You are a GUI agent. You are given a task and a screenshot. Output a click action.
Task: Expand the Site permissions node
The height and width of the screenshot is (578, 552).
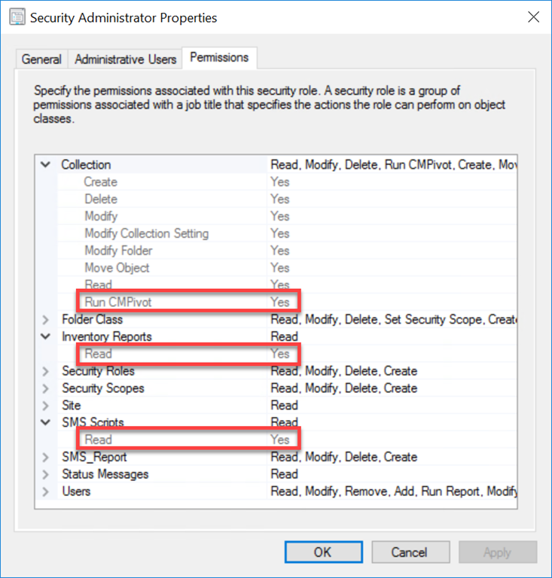click(x=46, y=406)
